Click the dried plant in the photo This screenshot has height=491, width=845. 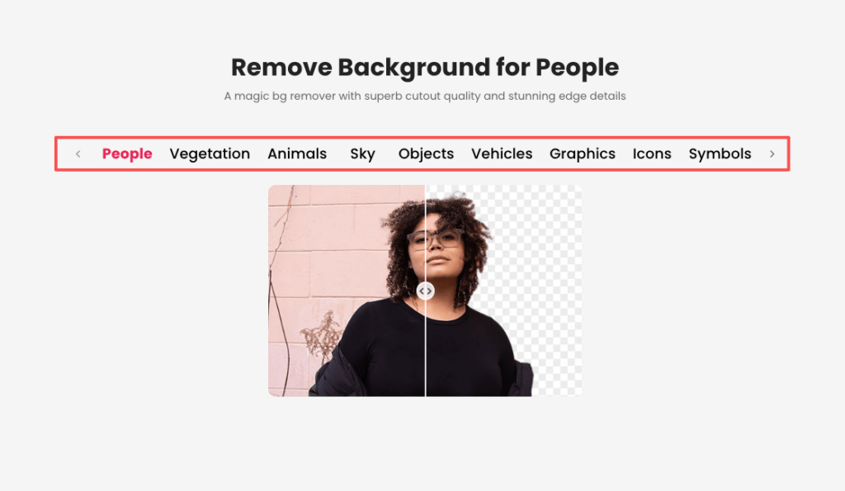[x=323, y=337]
